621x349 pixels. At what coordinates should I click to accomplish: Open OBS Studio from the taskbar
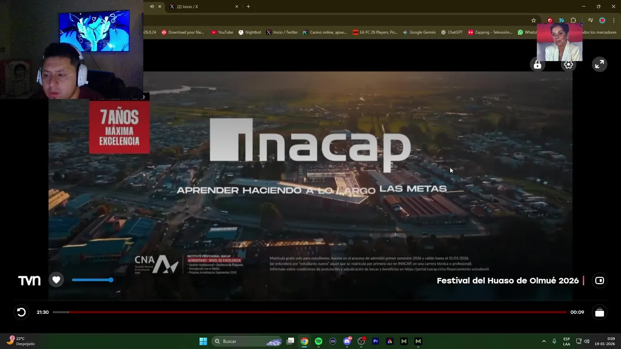click(361, 341)
